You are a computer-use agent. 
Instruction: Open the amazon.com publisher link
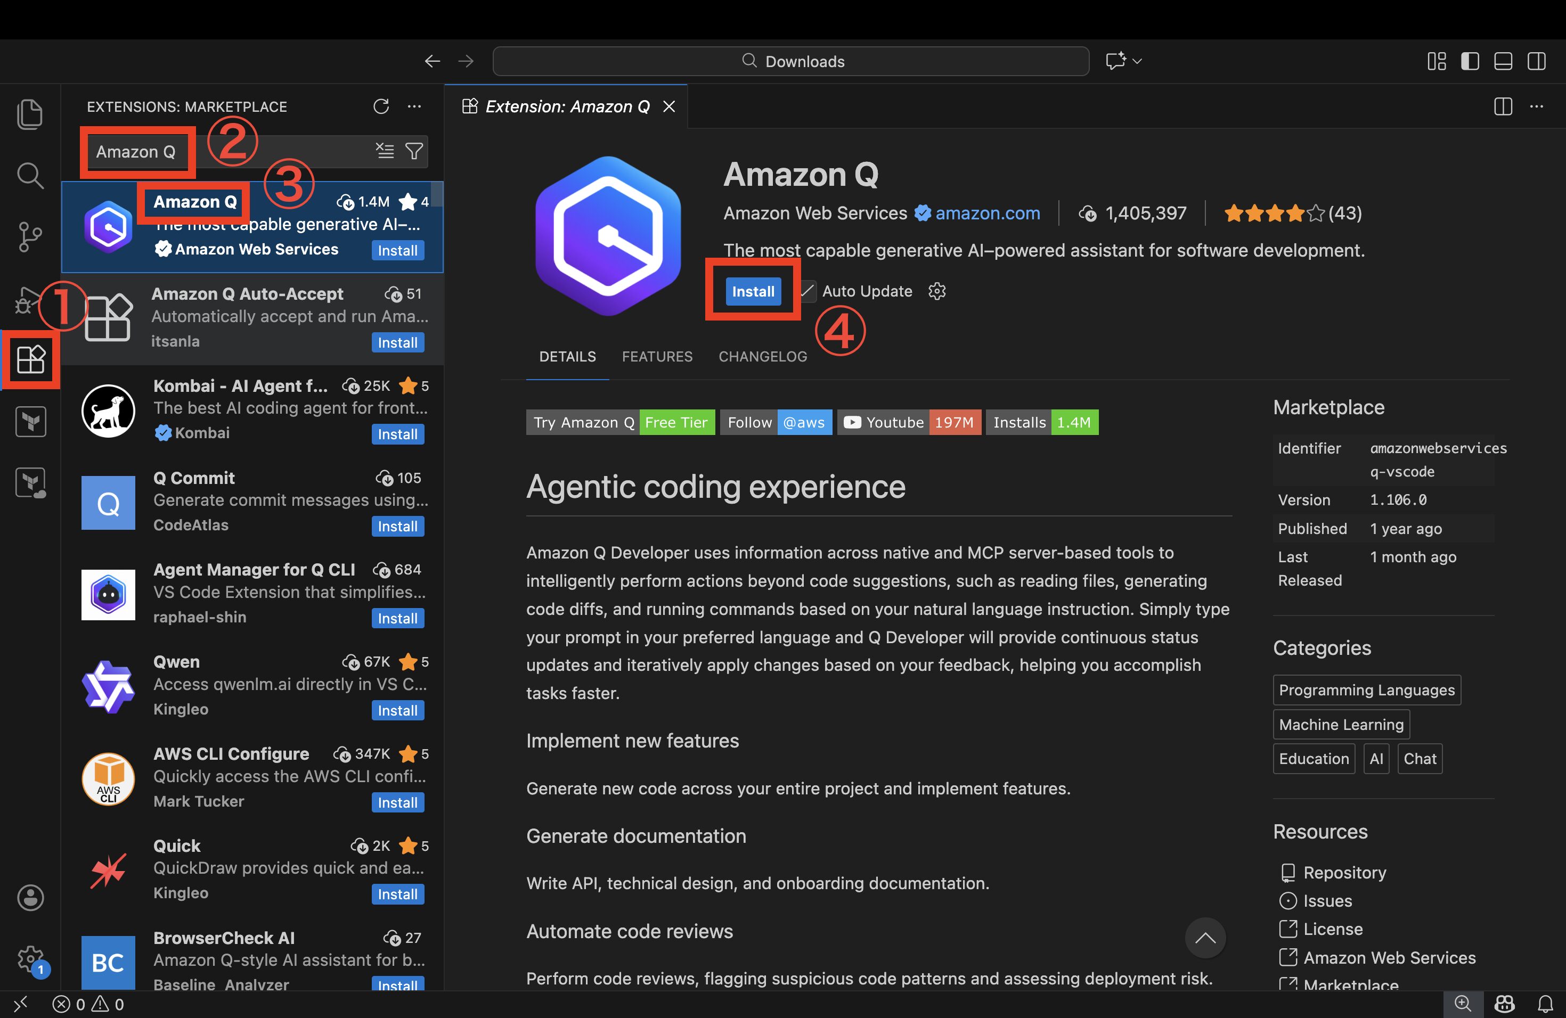(987, 213)
